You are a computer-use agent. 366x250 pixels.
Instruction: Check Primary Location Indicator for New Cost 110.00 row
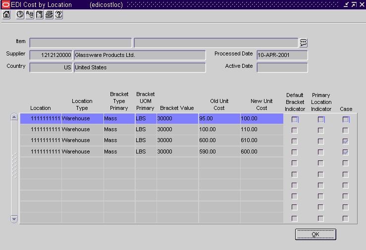point(321,130)
